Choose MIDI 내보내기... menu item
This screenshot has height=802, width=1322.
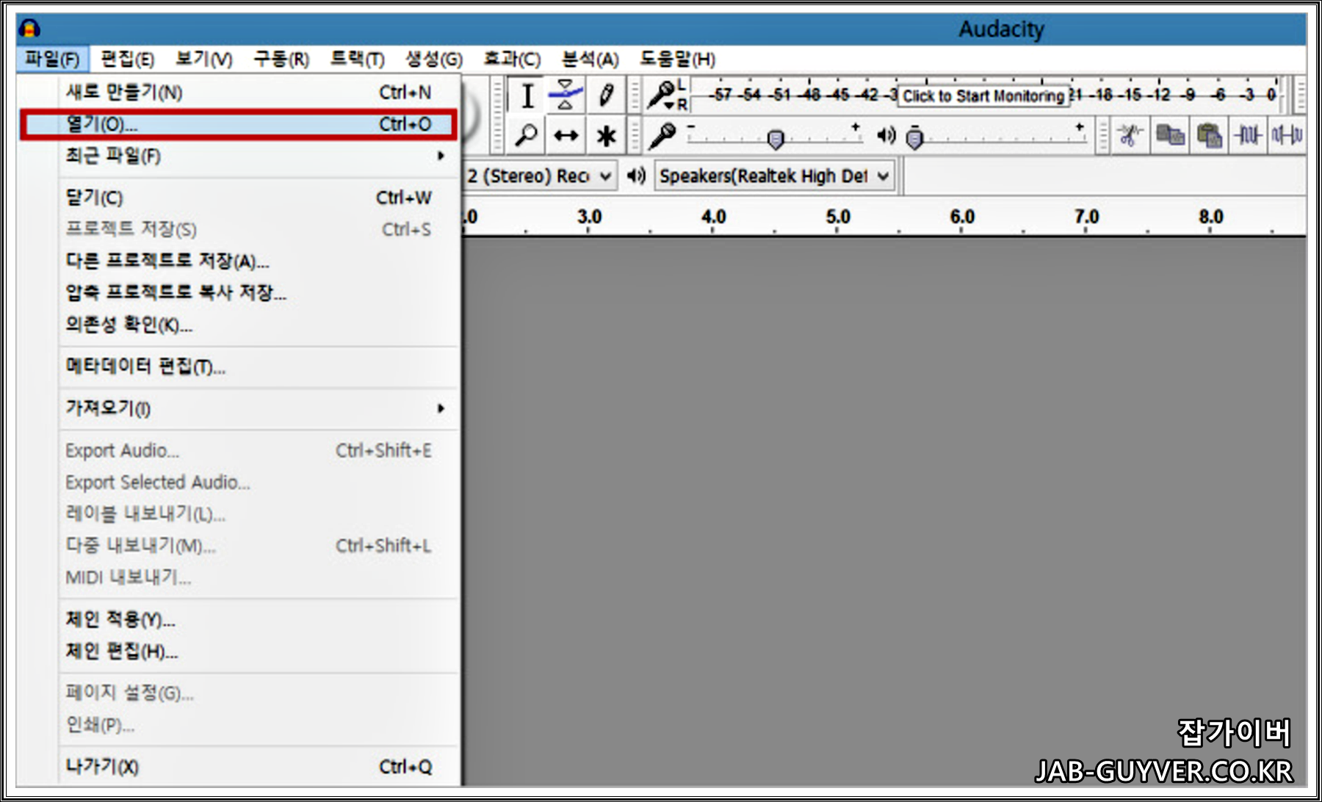point(239,577)
